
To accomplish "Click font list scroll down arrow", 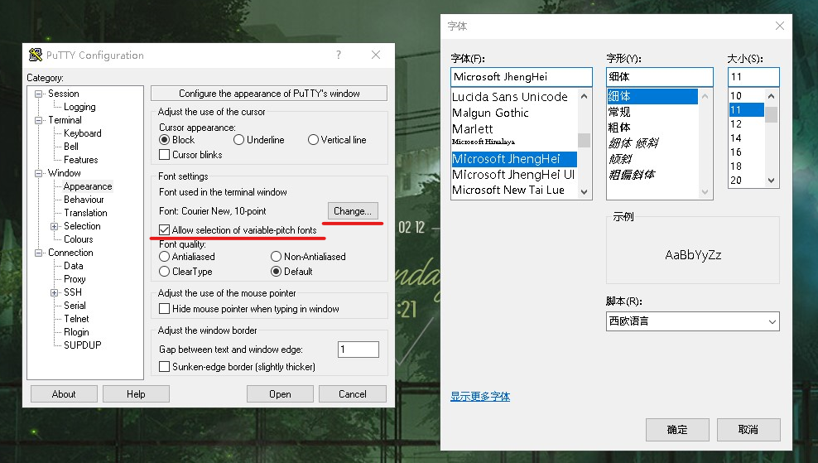I will [585, 191].
